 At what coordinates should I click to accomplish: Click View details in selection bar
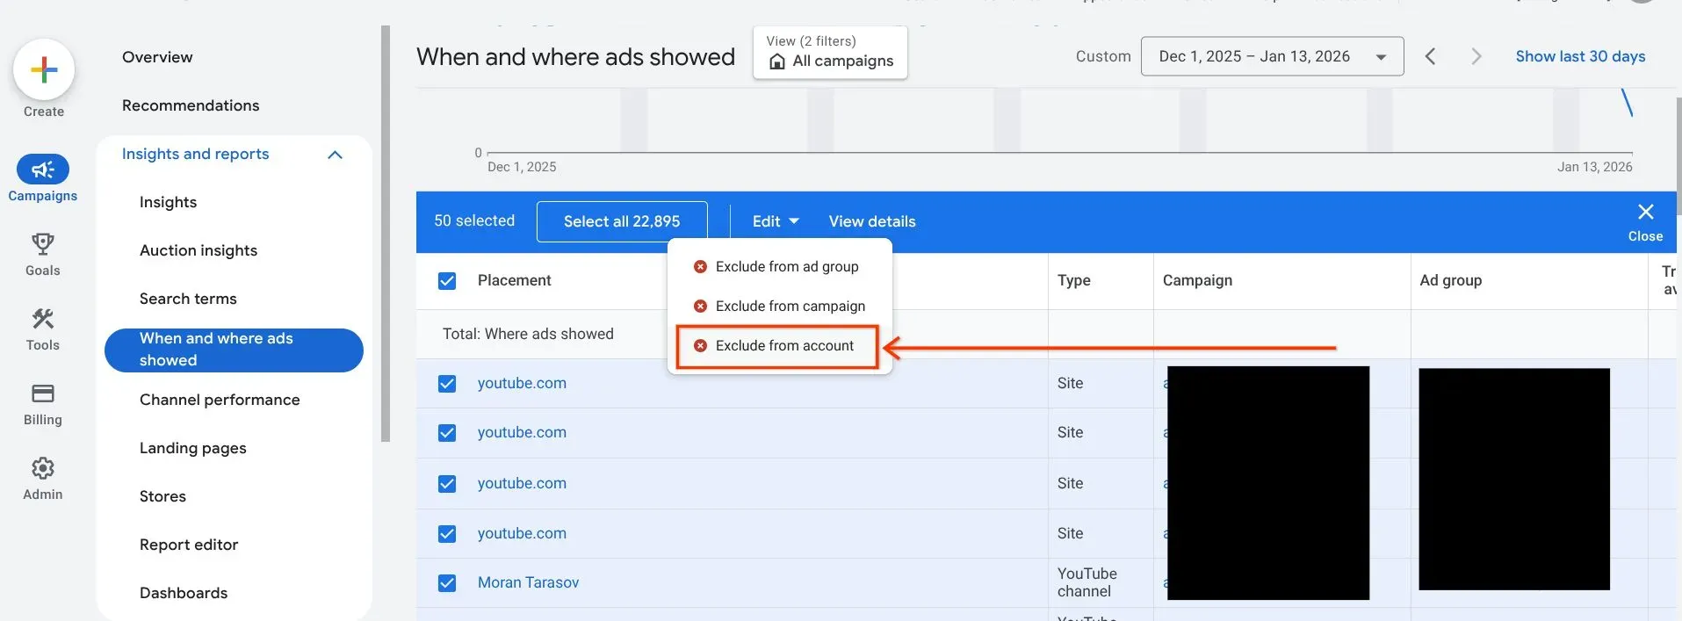coord(872,221)
